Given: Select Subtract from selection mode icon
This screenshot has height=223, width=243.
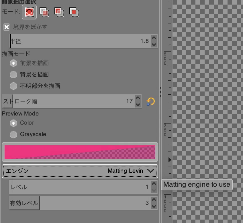Looking at the screenshot, I should 59,12.
